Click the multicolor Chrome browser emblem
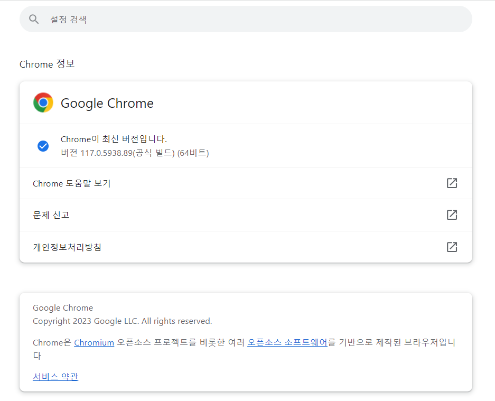This screenshot has width=495, height=401. pyautogui.click(x=43, y=102)
